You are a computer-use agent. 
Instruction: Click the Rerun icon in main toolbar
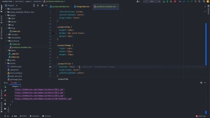(x=163, y=1)
